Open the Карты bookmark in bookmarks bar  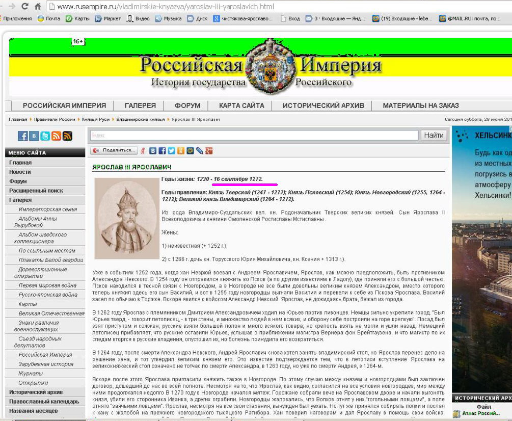[77, 19]
